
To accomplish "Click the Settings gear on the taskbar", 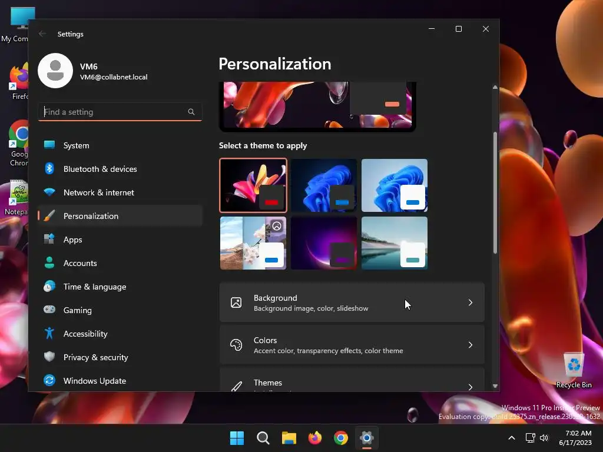I will click(367, 438).
